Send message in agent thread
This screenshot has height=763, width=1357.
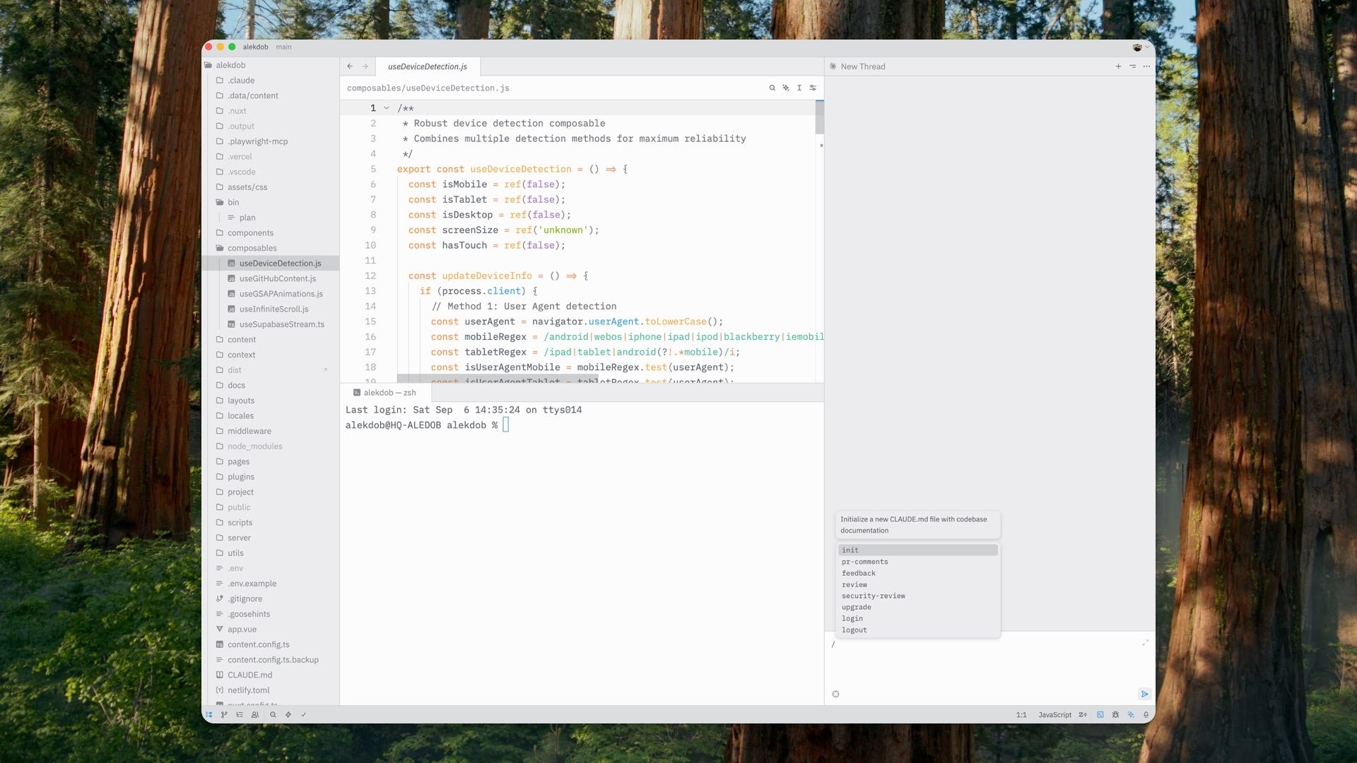[1144, 694]
